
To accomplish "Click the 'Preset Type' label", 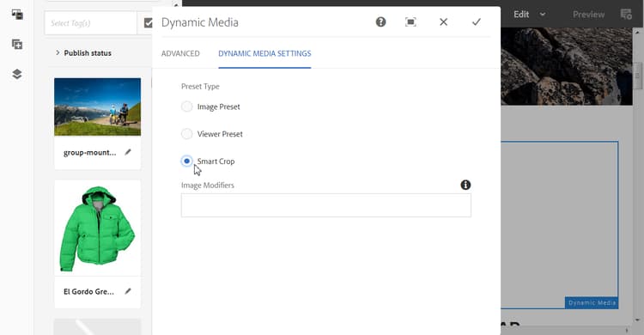I will [x=200, y=86].
